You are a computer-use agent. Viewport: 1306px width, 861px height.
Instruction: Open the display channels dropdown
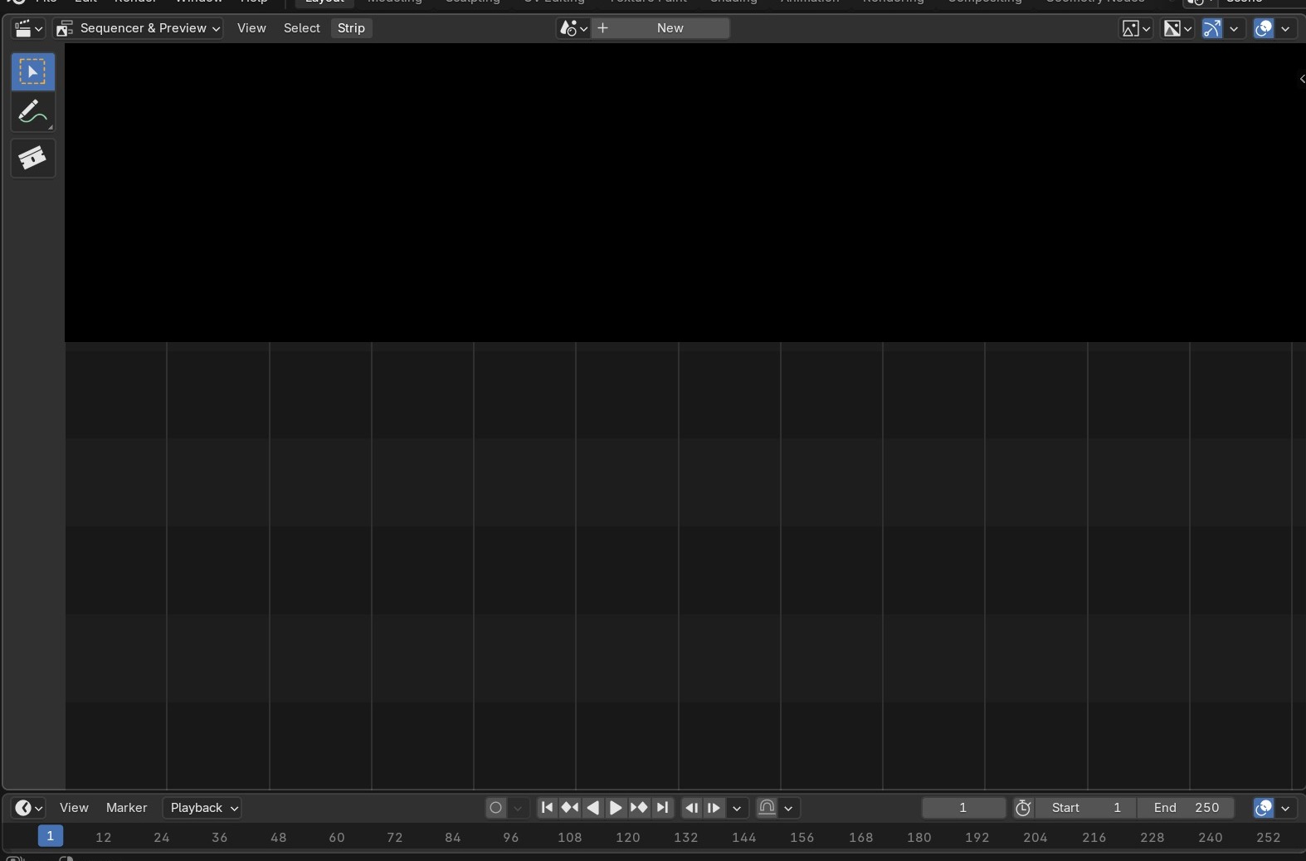(1177, 28)
